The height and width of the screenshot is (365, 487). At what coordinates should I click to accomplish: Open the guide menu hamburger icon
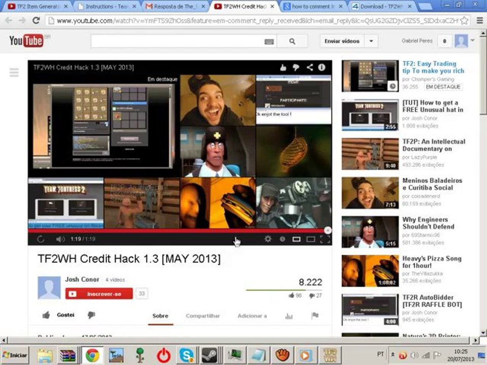pyautogui.click(x=14, y=72)
